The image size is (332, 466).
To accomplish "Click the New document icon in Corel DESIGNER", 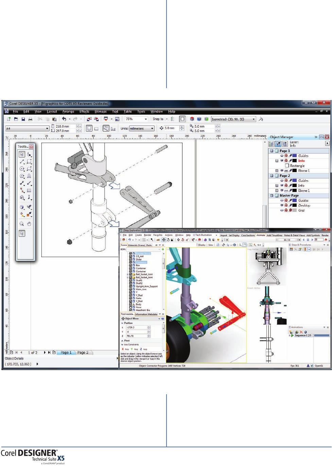I will (9, 119).
